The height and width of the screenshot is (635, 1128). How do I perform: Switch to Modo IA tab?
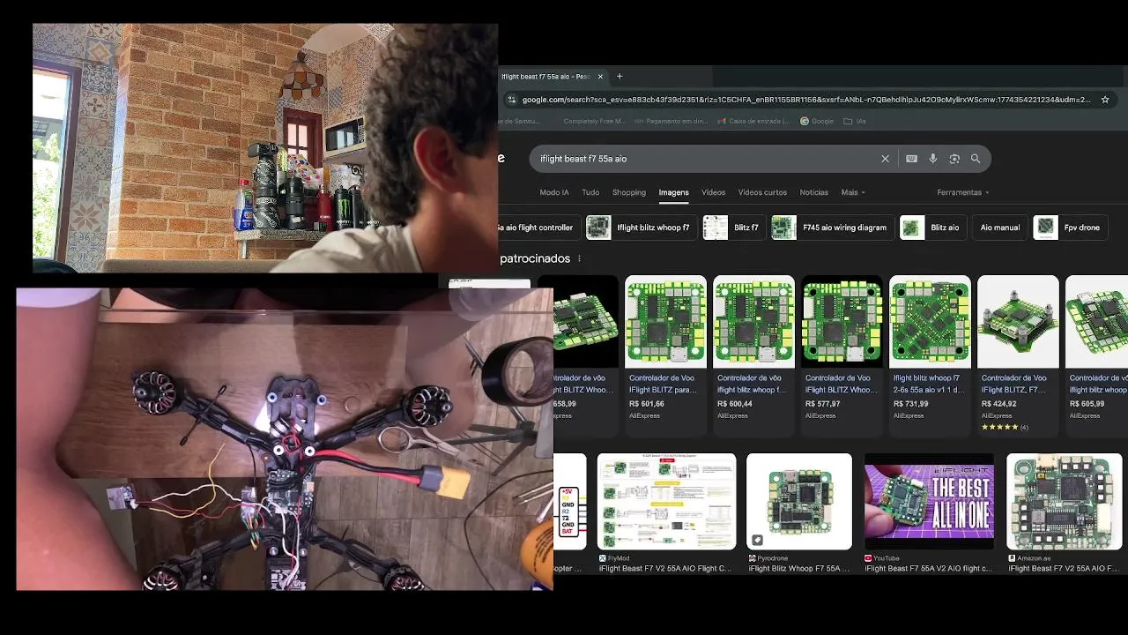coord(554,192)
